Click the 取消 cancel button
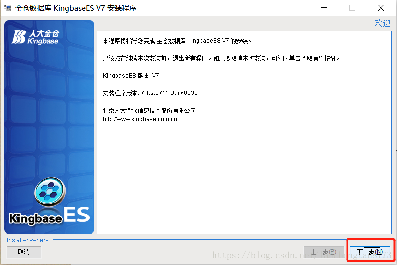Image resolution: width=397 pixels, height=265 pixels. 24,252
